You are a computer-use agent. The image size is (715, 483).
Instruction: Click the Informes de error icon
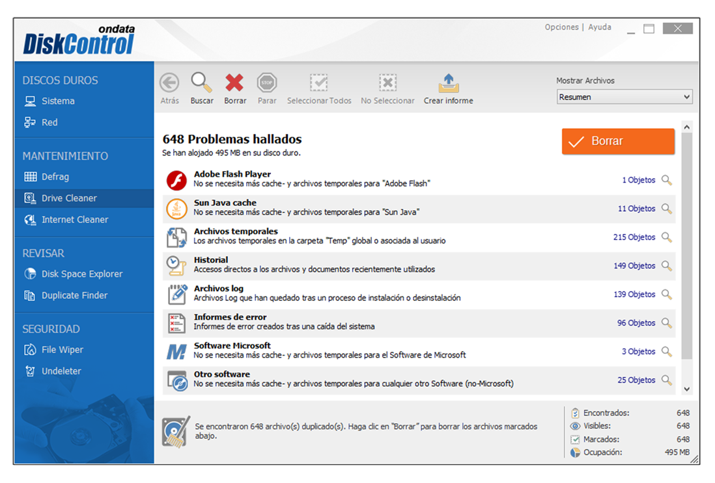tap(176, 323)
